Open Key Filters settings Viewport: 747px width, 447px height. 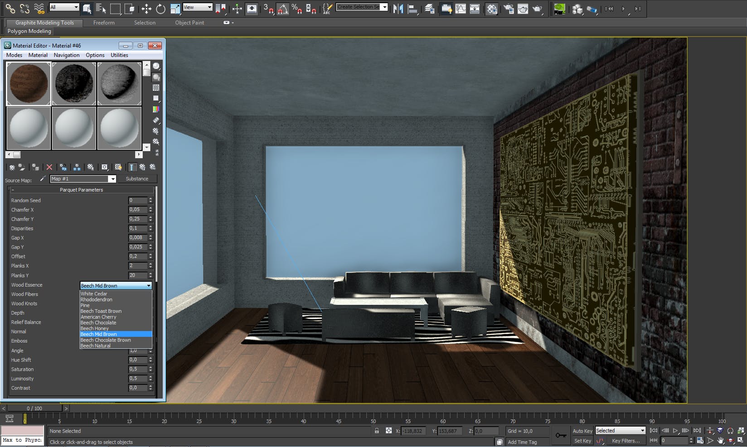pos(627,440)
